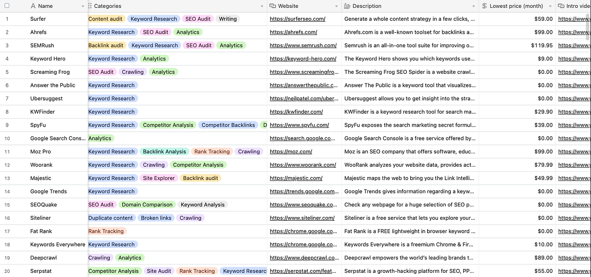591x277 pixels.
Task: Open the Description column dropdown arrow
Action: click(473, 6)
